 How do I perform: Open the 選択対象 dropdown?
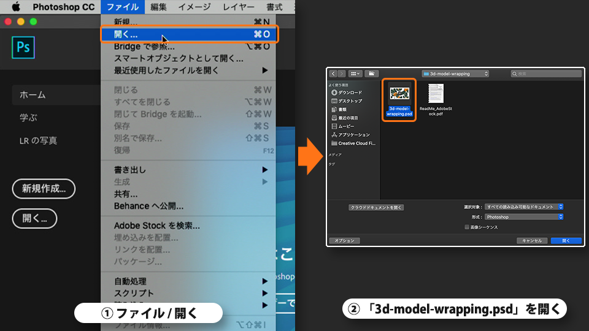coord(523,207)
